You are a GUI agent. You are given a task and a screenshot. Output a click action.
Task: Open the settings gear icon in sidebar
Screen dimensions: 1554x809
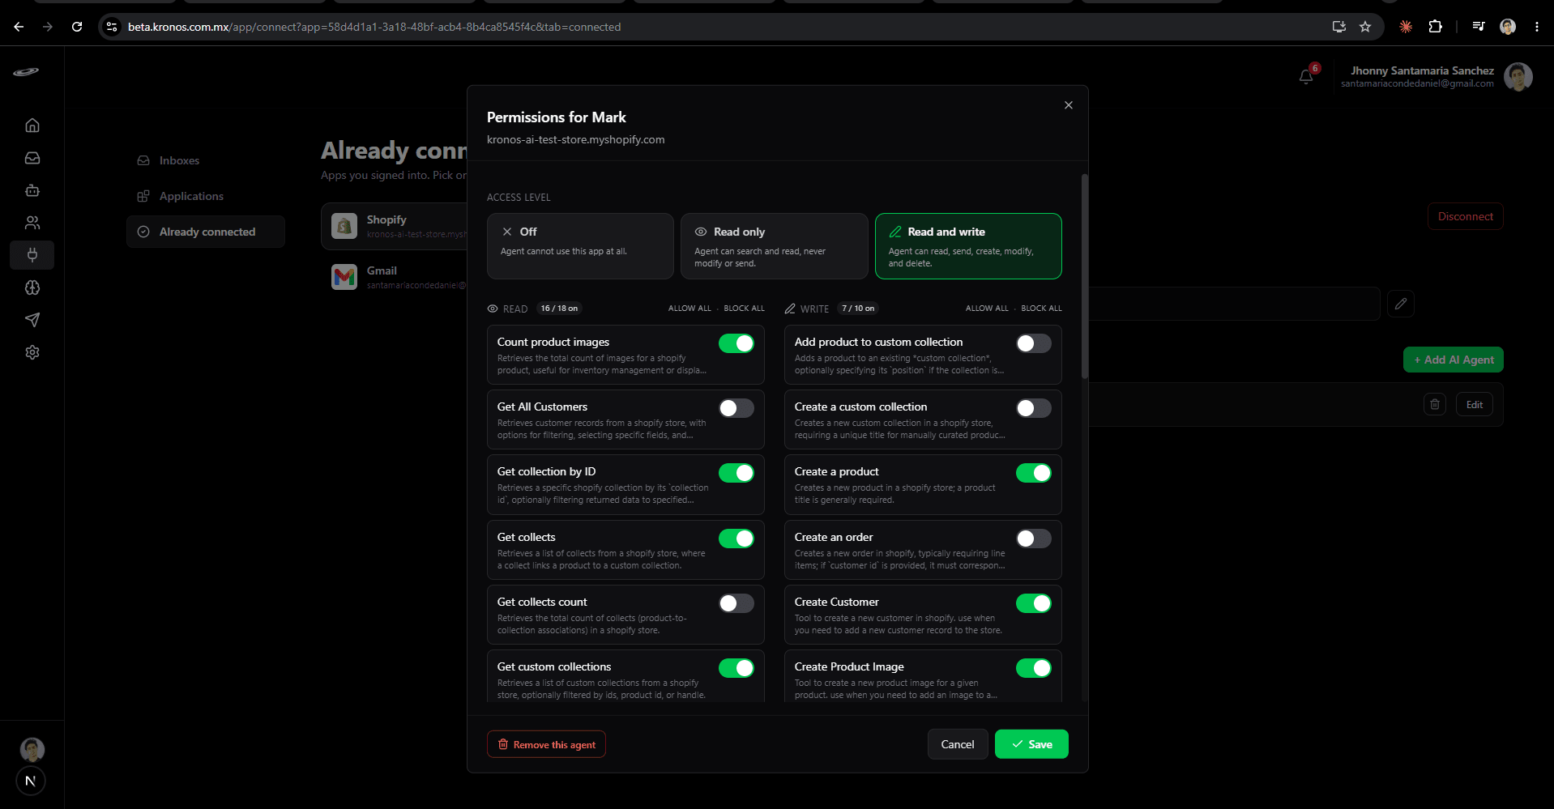pyautogui.click(x=32, y=352)
